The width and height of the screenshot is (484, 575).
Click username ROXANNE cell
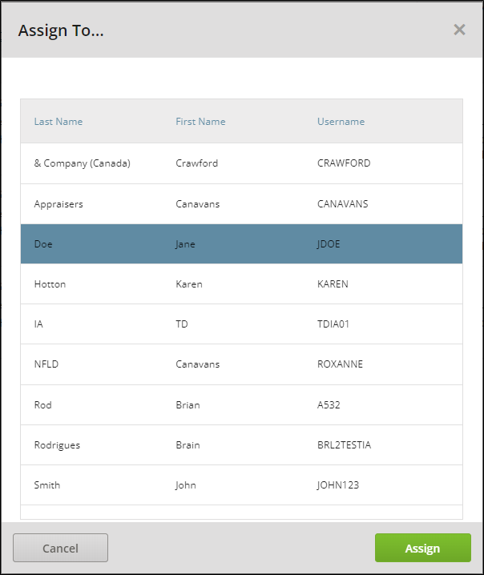(x=340, y=364)
